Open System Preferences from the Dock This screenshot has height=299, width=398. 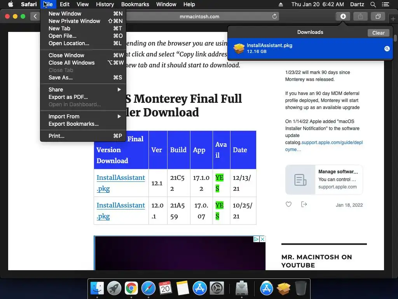(216, 288)
